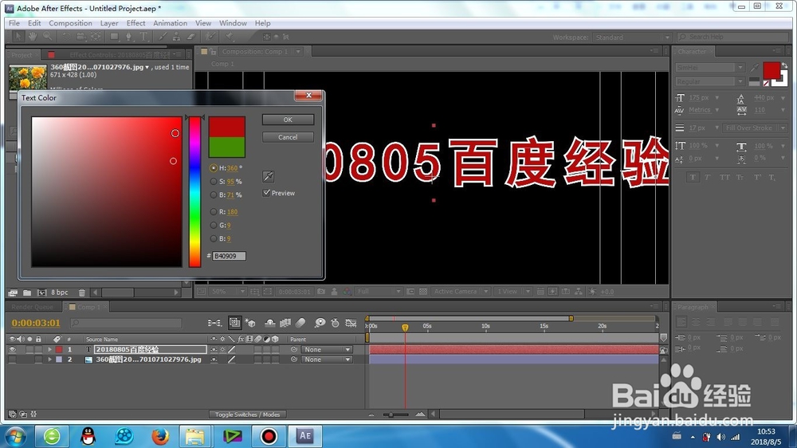Image resolution: width=797 pixels, height=448 pixels.
Task: Open the resolution Full dropdown
Action: pos(378,292)
